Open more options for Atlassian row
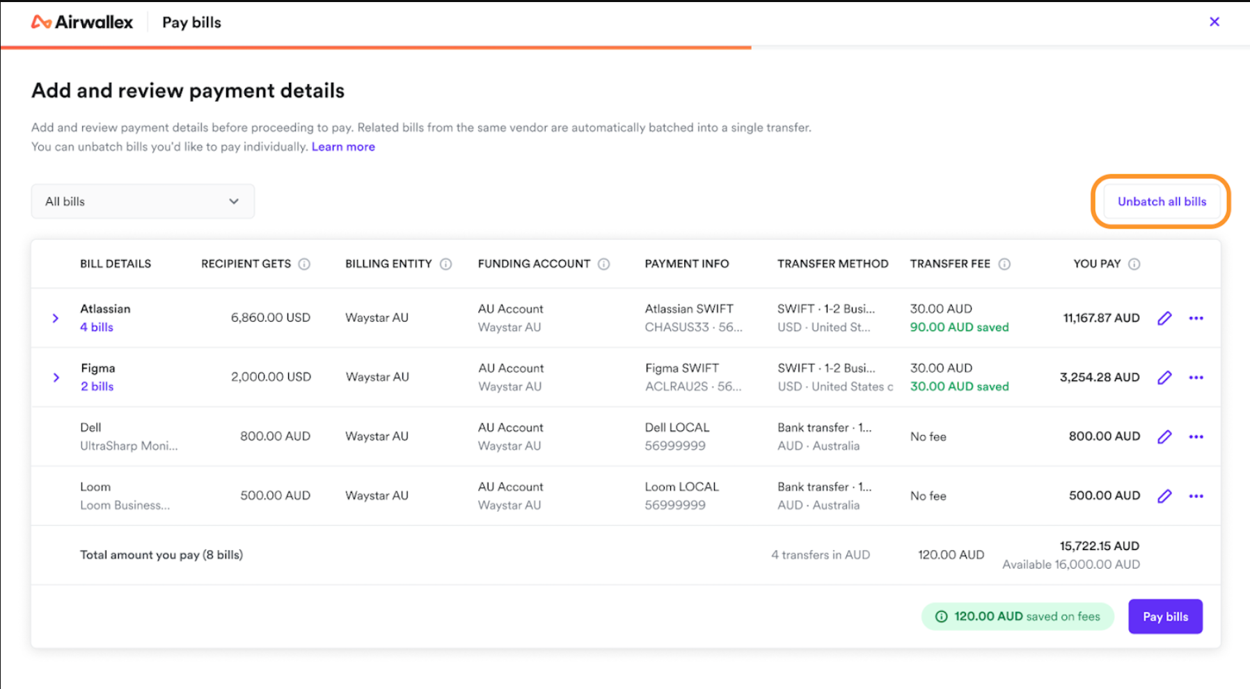The width and height of the screenshot is (1250, 689). pos(1196,318)
